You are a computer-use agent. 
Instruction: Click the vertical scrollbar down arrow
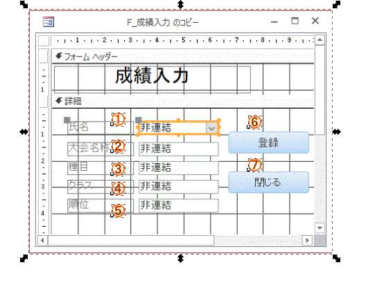pyautogui.click(x=320, y=228)
